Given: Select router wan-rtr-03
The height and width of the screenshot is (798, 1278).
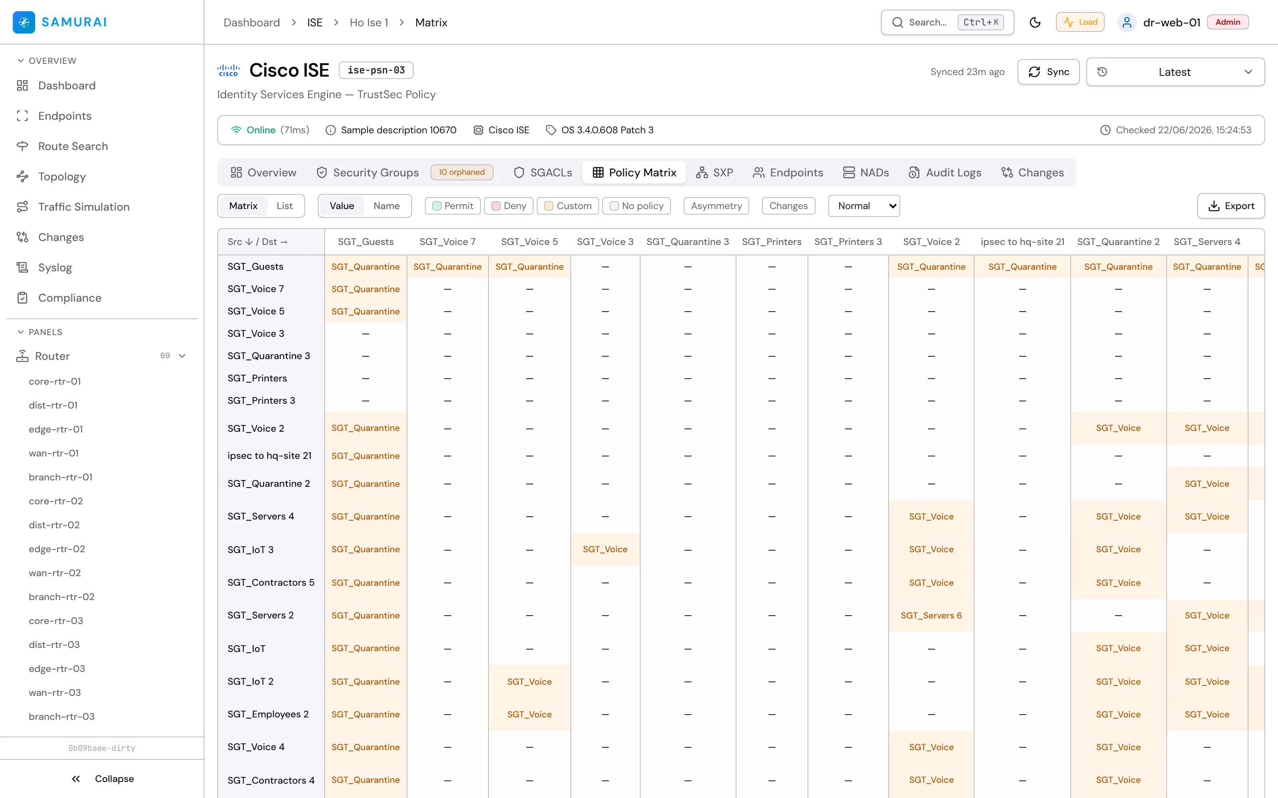Looking at the screenshot, I should point(55,692).
